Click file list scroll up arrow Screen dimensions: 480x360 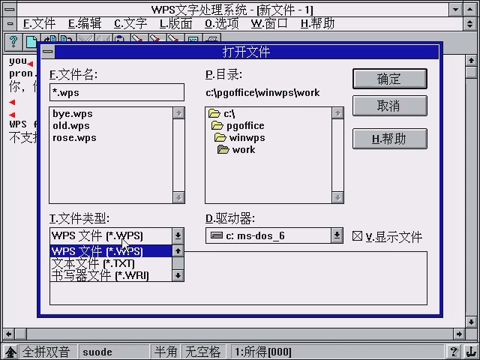pyautogui.click(x=178, y=113)
